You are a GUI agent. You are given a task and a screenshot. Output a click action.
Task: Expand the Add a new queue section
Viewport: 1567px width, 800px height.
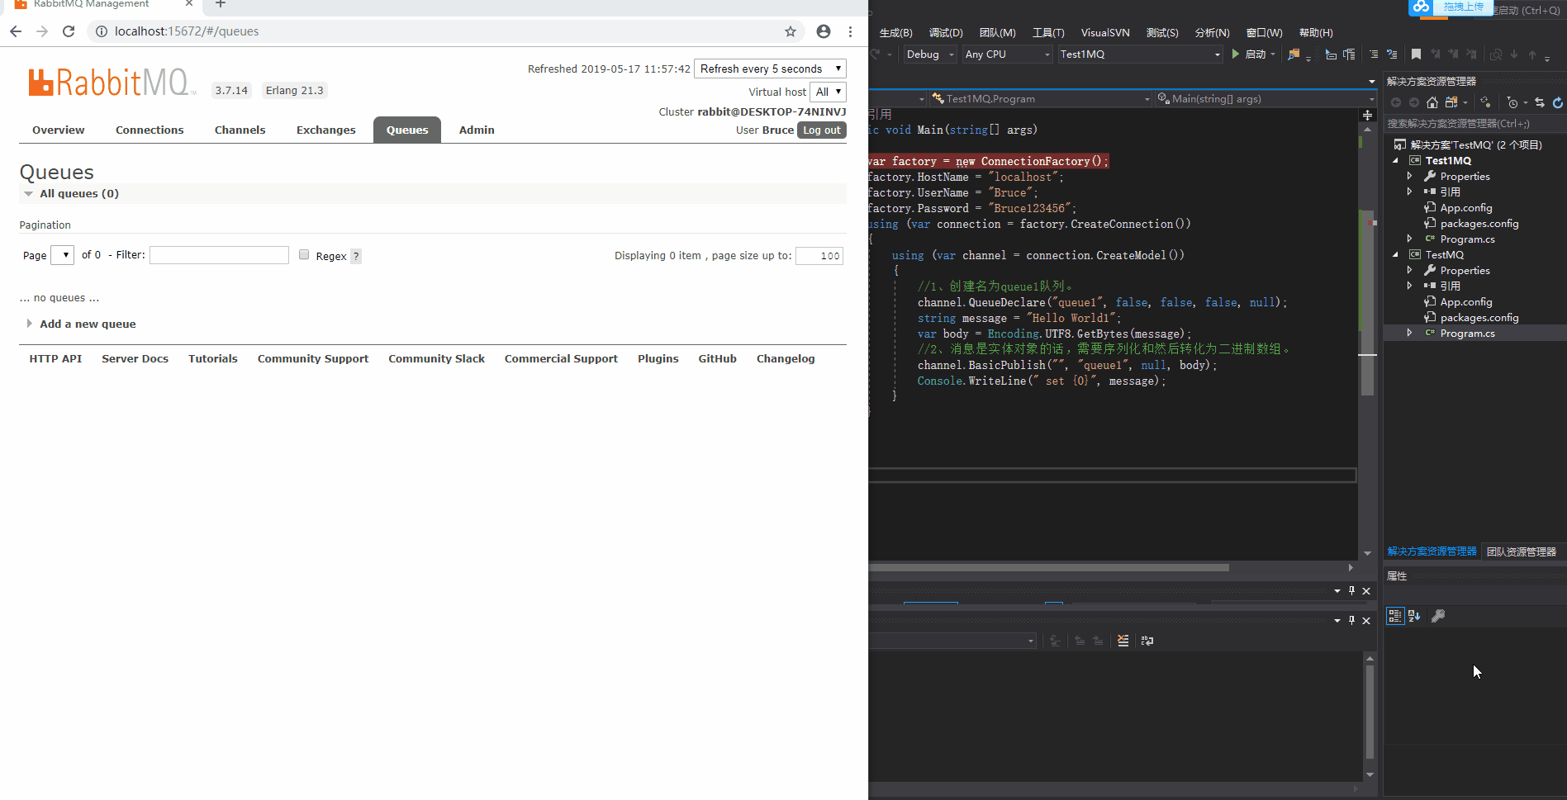point(88,324)
